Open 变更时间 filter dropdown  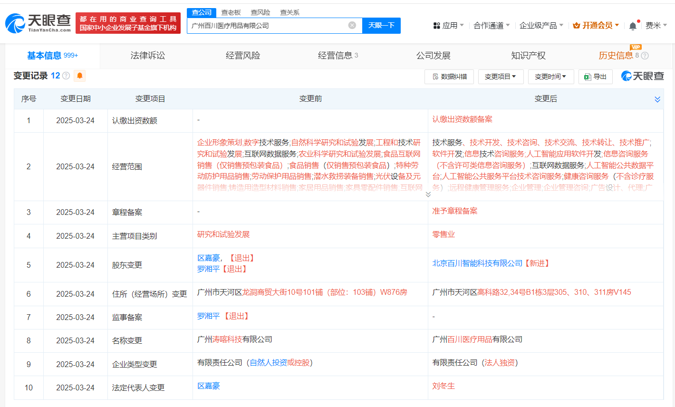coord(551,77)
